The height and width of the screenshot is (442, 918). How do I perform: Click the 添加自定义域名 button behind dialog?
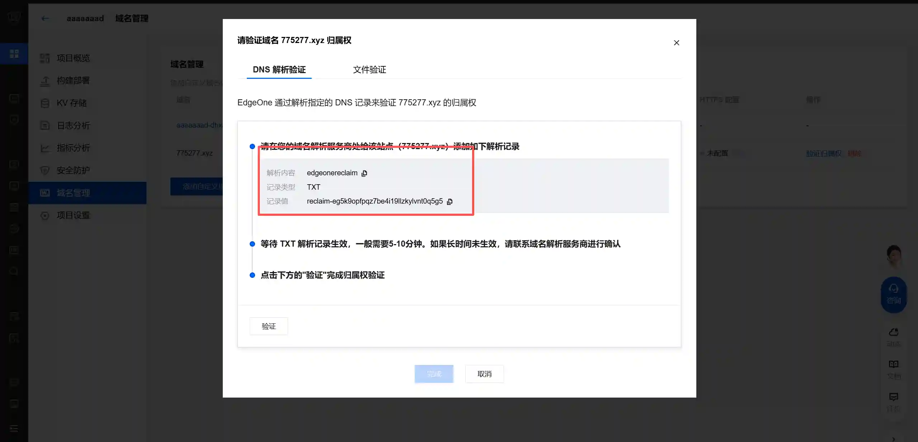(x=197, y=186)
